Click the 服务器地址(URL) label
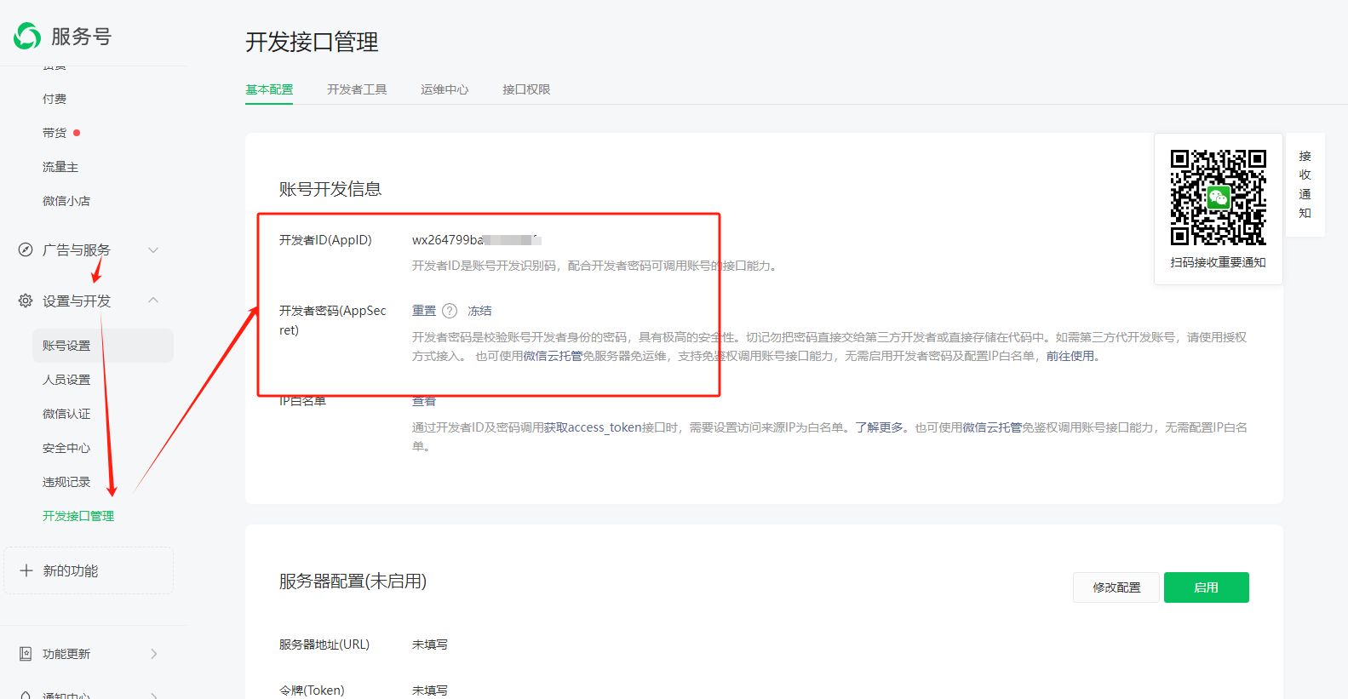This screenshot has height=699, width=1348. coord(324,645)
